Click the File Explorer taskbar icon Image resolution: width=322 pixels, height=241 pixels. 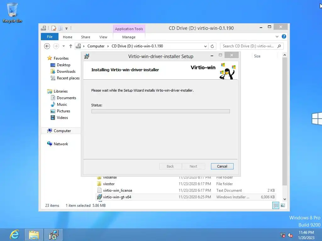coord(34,235)
